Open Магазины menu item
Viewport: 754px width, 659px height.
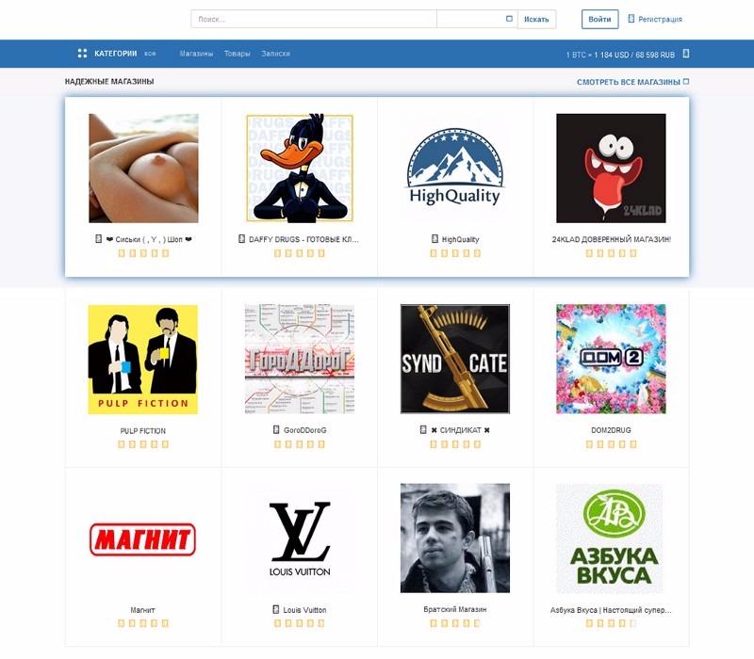coord(196,54)
